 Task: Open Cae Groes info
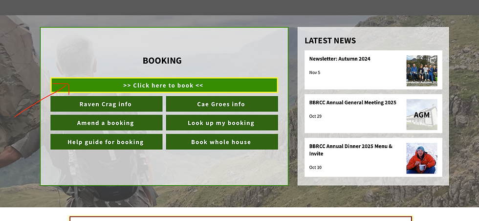222,104
